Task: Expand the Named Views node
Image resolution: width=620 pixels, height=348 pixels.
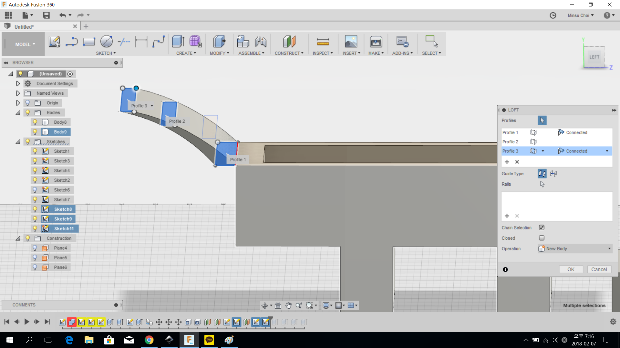Action: [x=18, y=93]
